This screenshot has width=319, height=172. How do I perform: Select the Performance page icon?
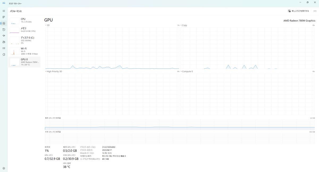point(4,23)
